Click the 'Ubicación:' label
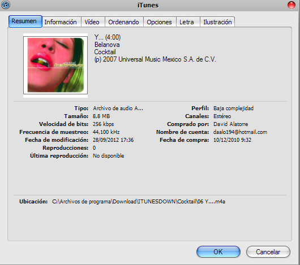The width and height of the screenshot is (300, 265). pos(33,201)
